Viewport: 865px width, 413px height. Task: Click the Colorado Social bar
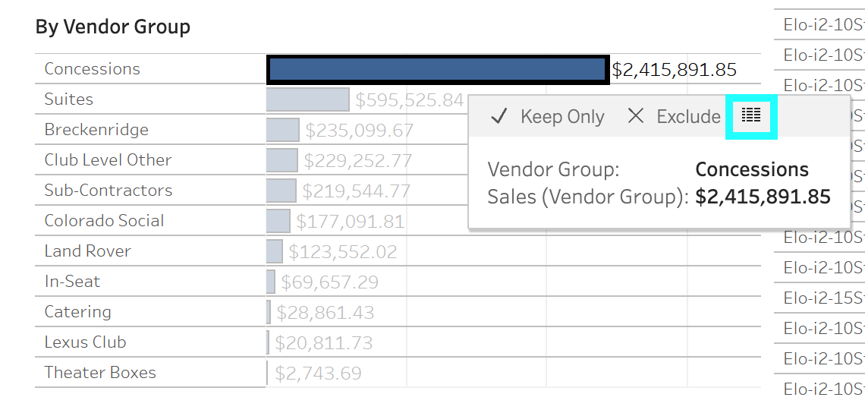pos(278,221)
